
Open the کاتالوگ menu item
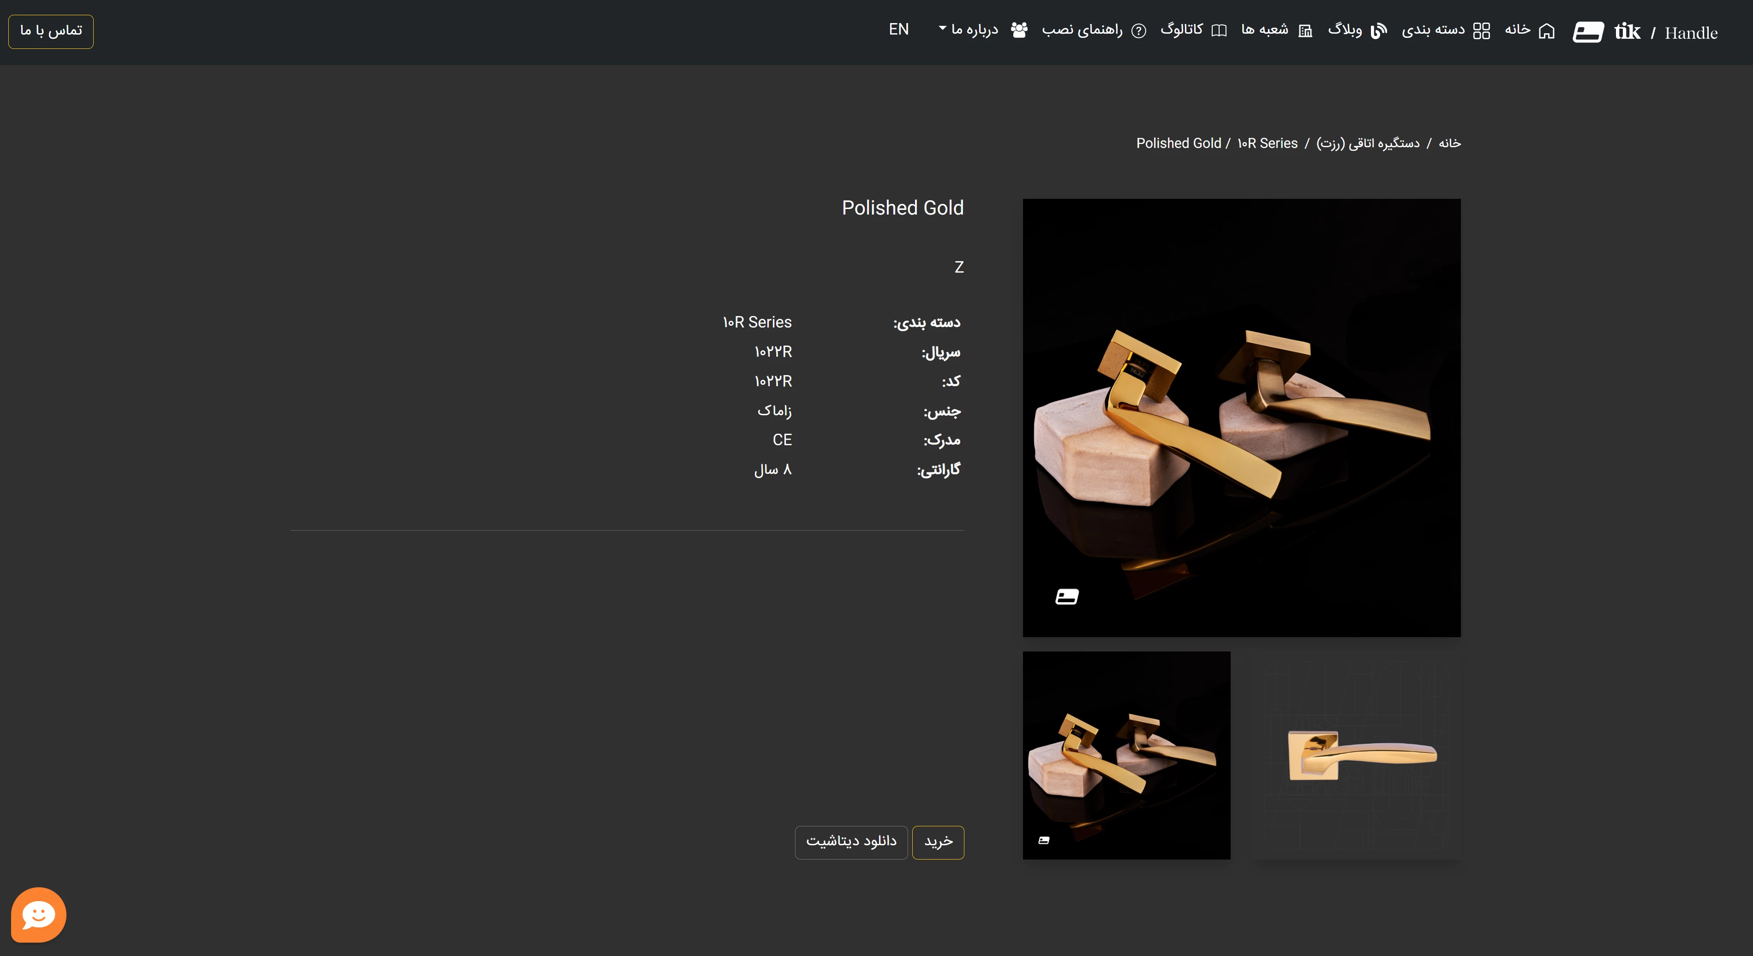1182,29
